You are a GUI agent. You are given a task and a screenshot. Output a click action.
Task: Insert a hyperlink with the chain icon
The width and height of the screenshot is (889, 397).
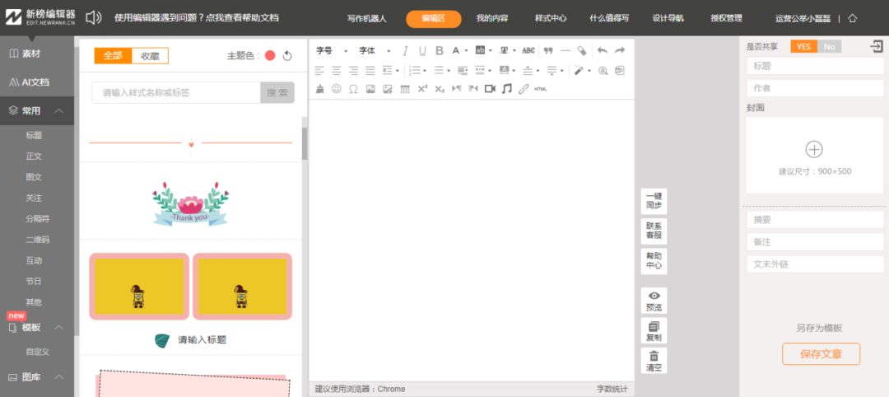tap(524, 89)
